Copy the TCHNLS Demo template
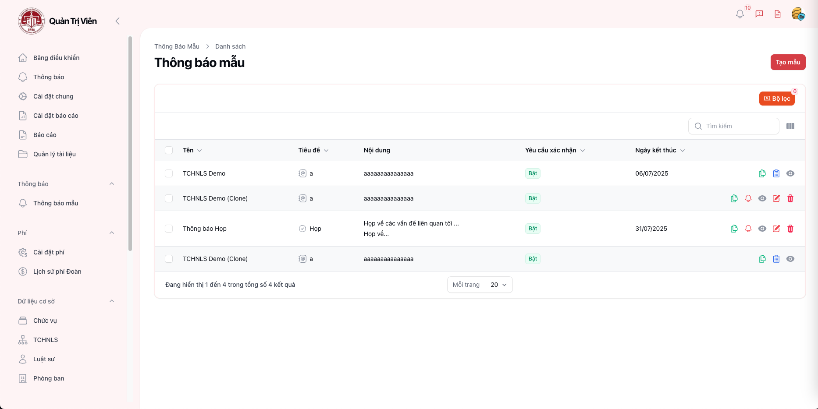 (762, 173)
